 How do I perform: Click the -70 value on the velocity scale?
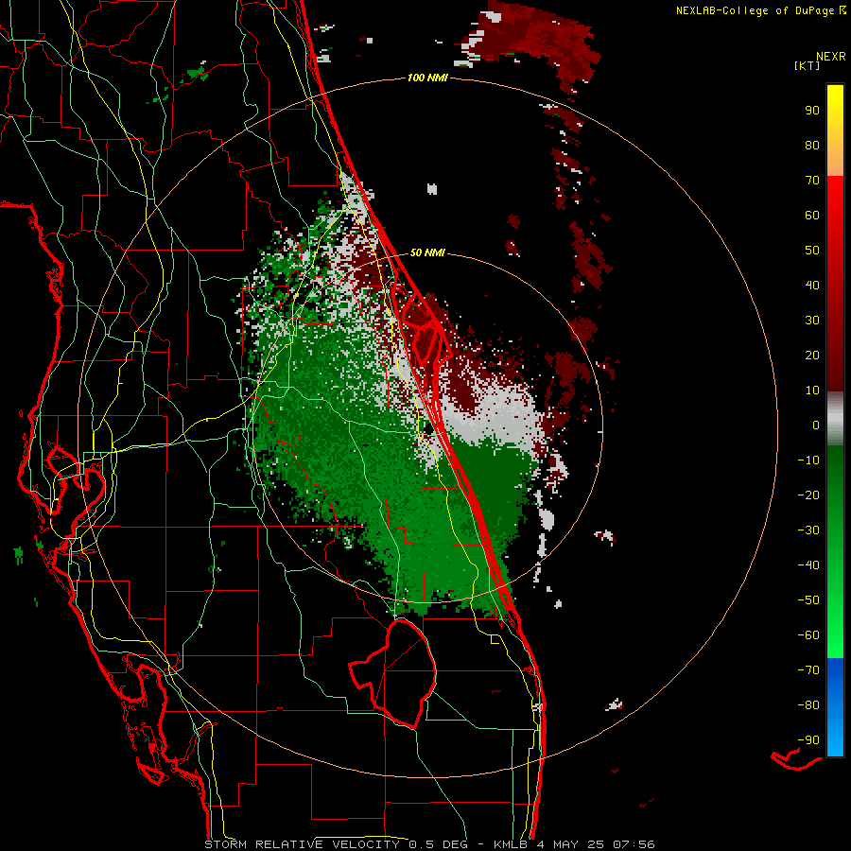[x=808, y=670]
